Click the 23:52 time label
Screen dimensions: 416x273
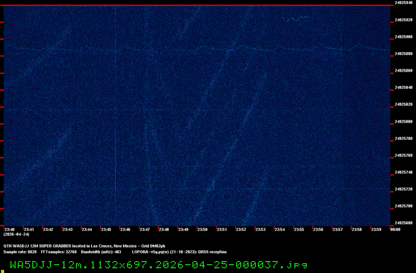pos(241,229)
